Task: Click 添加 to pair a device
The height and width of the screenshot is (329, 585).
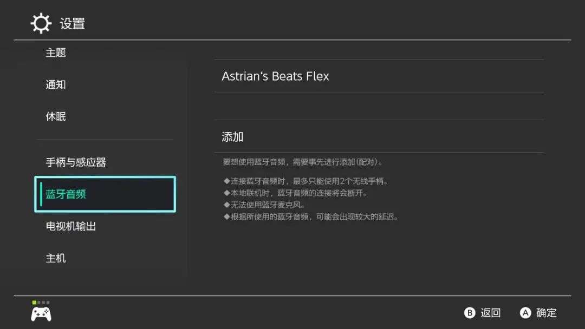Action: point(379,136)
